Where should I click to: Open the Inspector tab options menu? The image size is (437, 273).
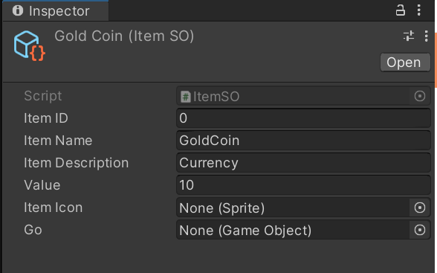point(419,10)
